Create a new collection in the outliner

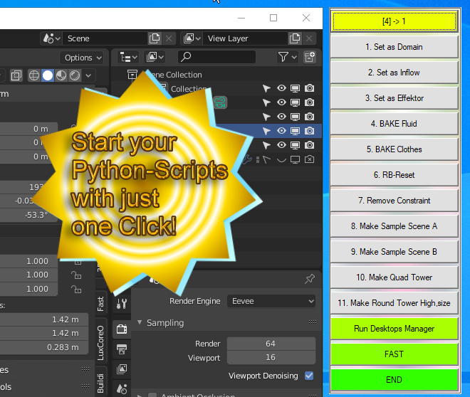pos(310,57)
